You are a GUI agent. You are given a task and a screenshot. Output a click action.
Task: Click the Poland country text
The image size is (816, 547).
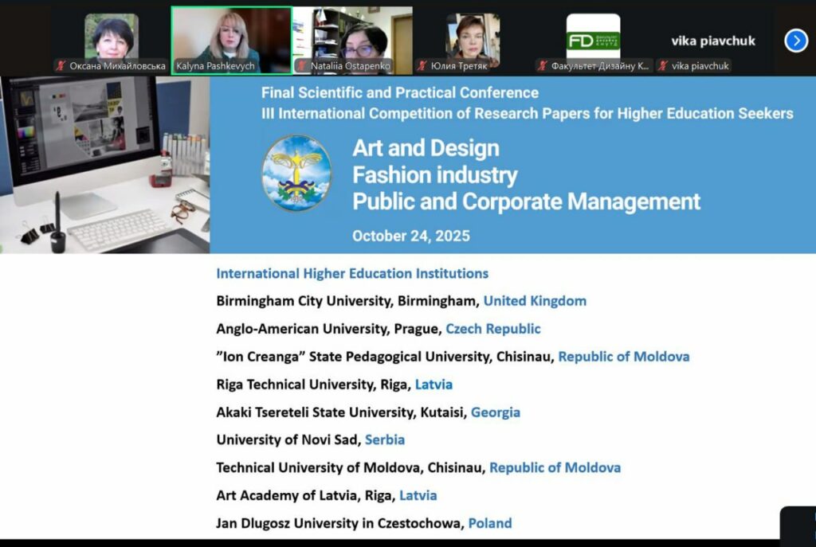[489, 523]
